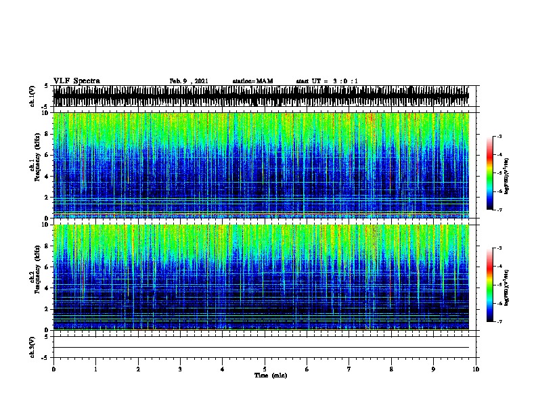
Task: Click the ch.3(V) flat line trace panel
Action: tap(265, 347)
